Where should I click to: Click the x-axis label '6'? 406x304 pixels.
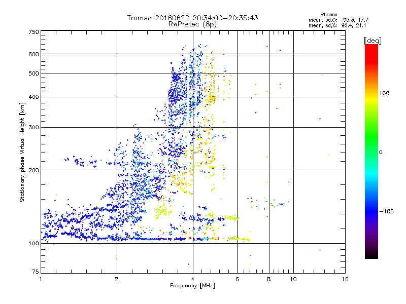pyautogui.click(x=237, y=279)
